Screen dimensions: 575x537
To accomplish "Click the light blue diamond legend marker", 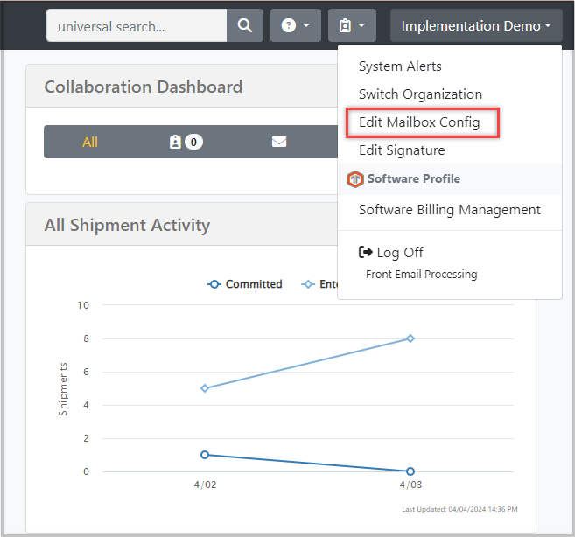I will coord(307,284).
